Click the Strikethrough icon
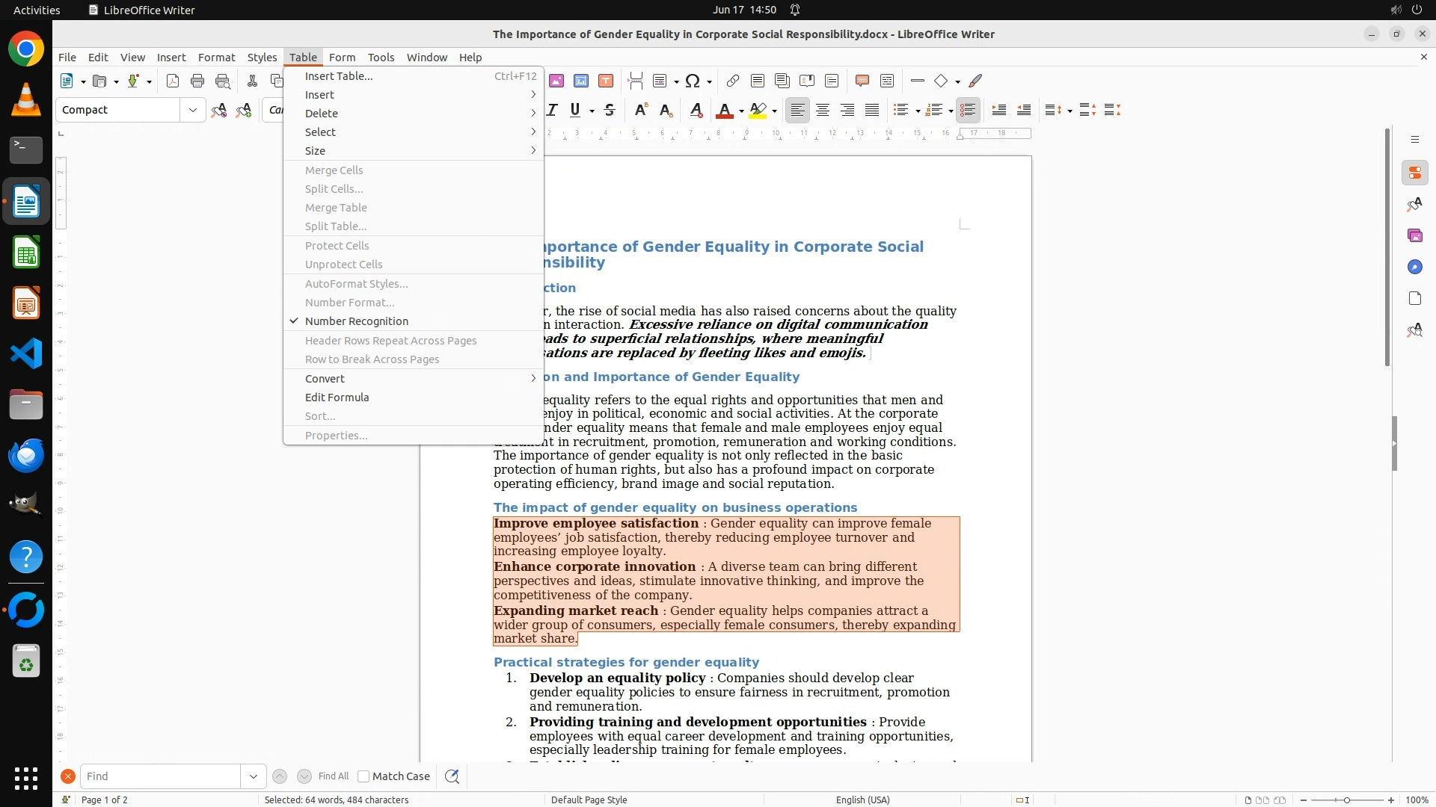This screenshot has width=1436, height=807. 610,110
